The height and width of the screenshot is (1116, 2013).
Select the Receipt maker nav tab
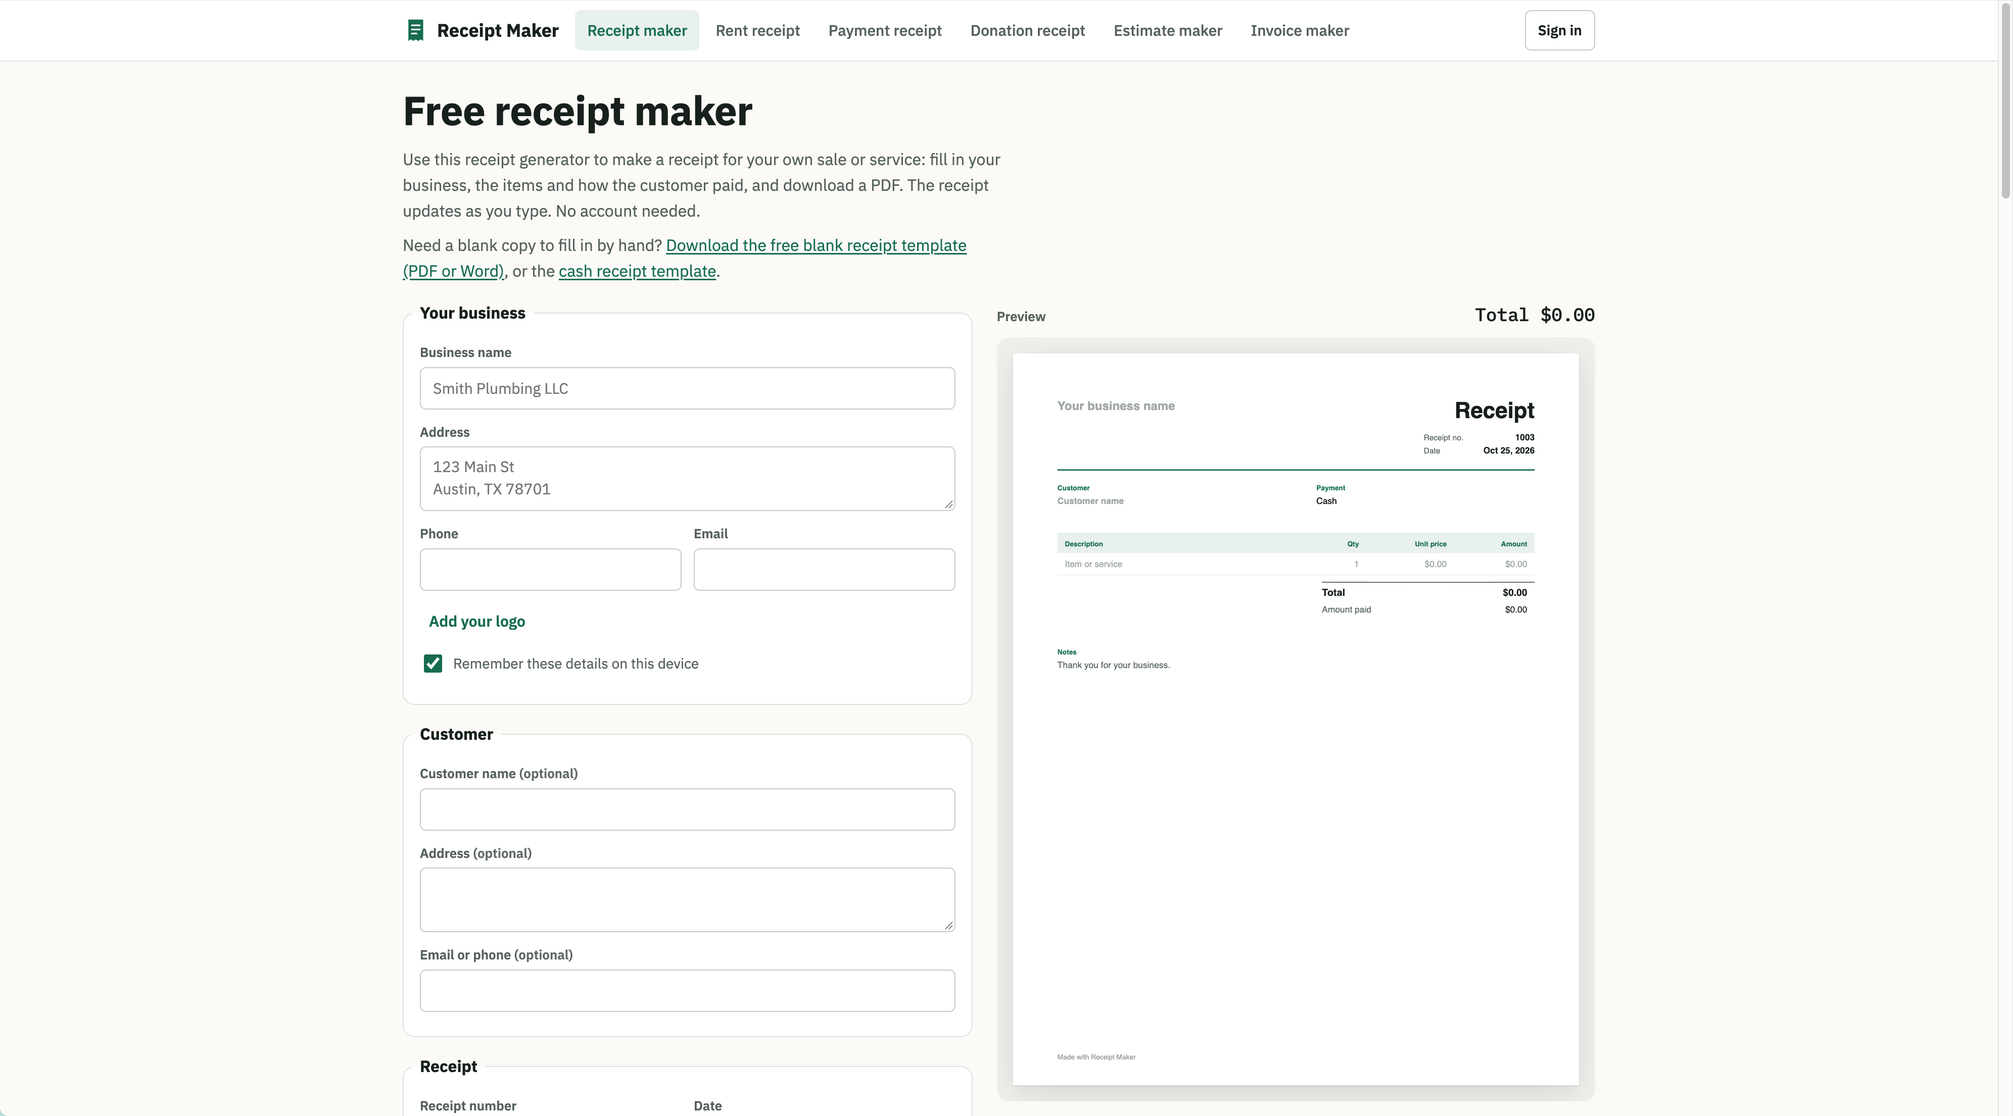637,30
